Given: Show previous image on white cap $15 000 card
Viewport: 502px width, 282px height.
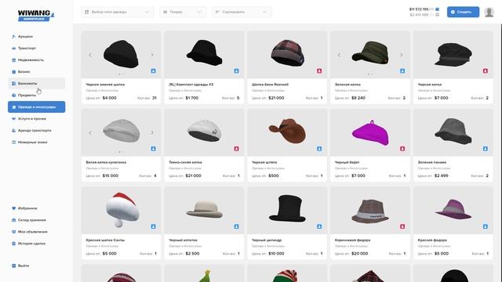Looking at the screenshot, I should [90, 132].
